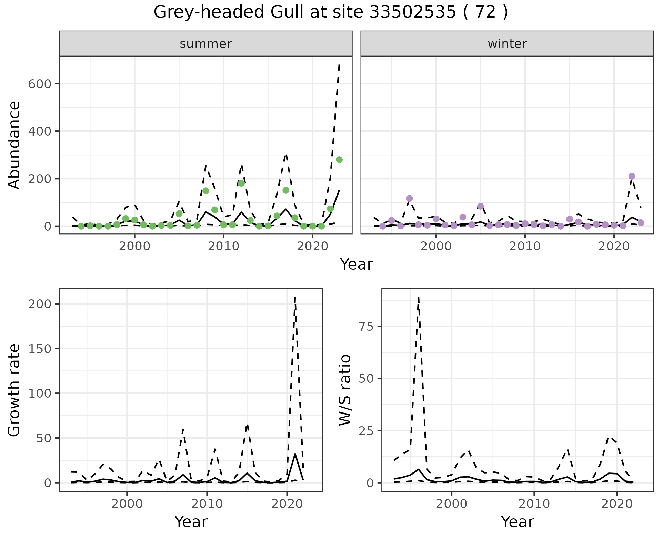The width and height of the screenshot is (662, 538).
Task: Click the summer facet header strip
Action: point(205,44)
